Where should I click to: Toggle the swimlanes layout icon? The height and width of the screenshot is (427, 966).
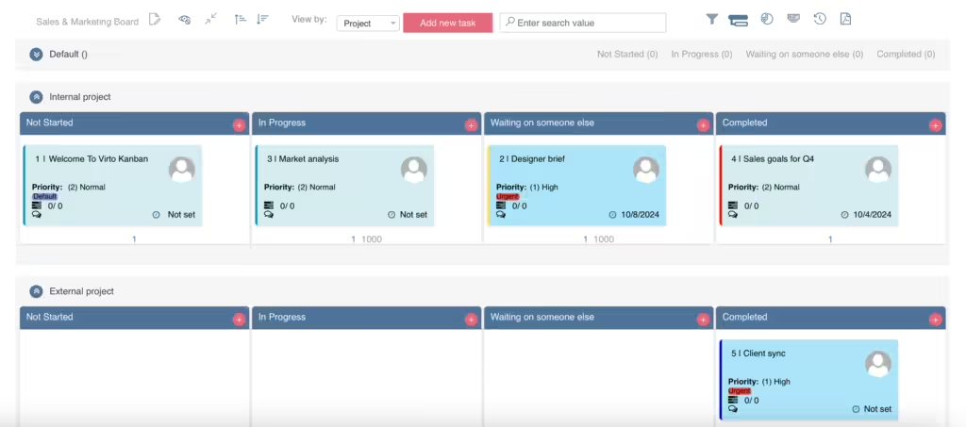click(738, 20)
